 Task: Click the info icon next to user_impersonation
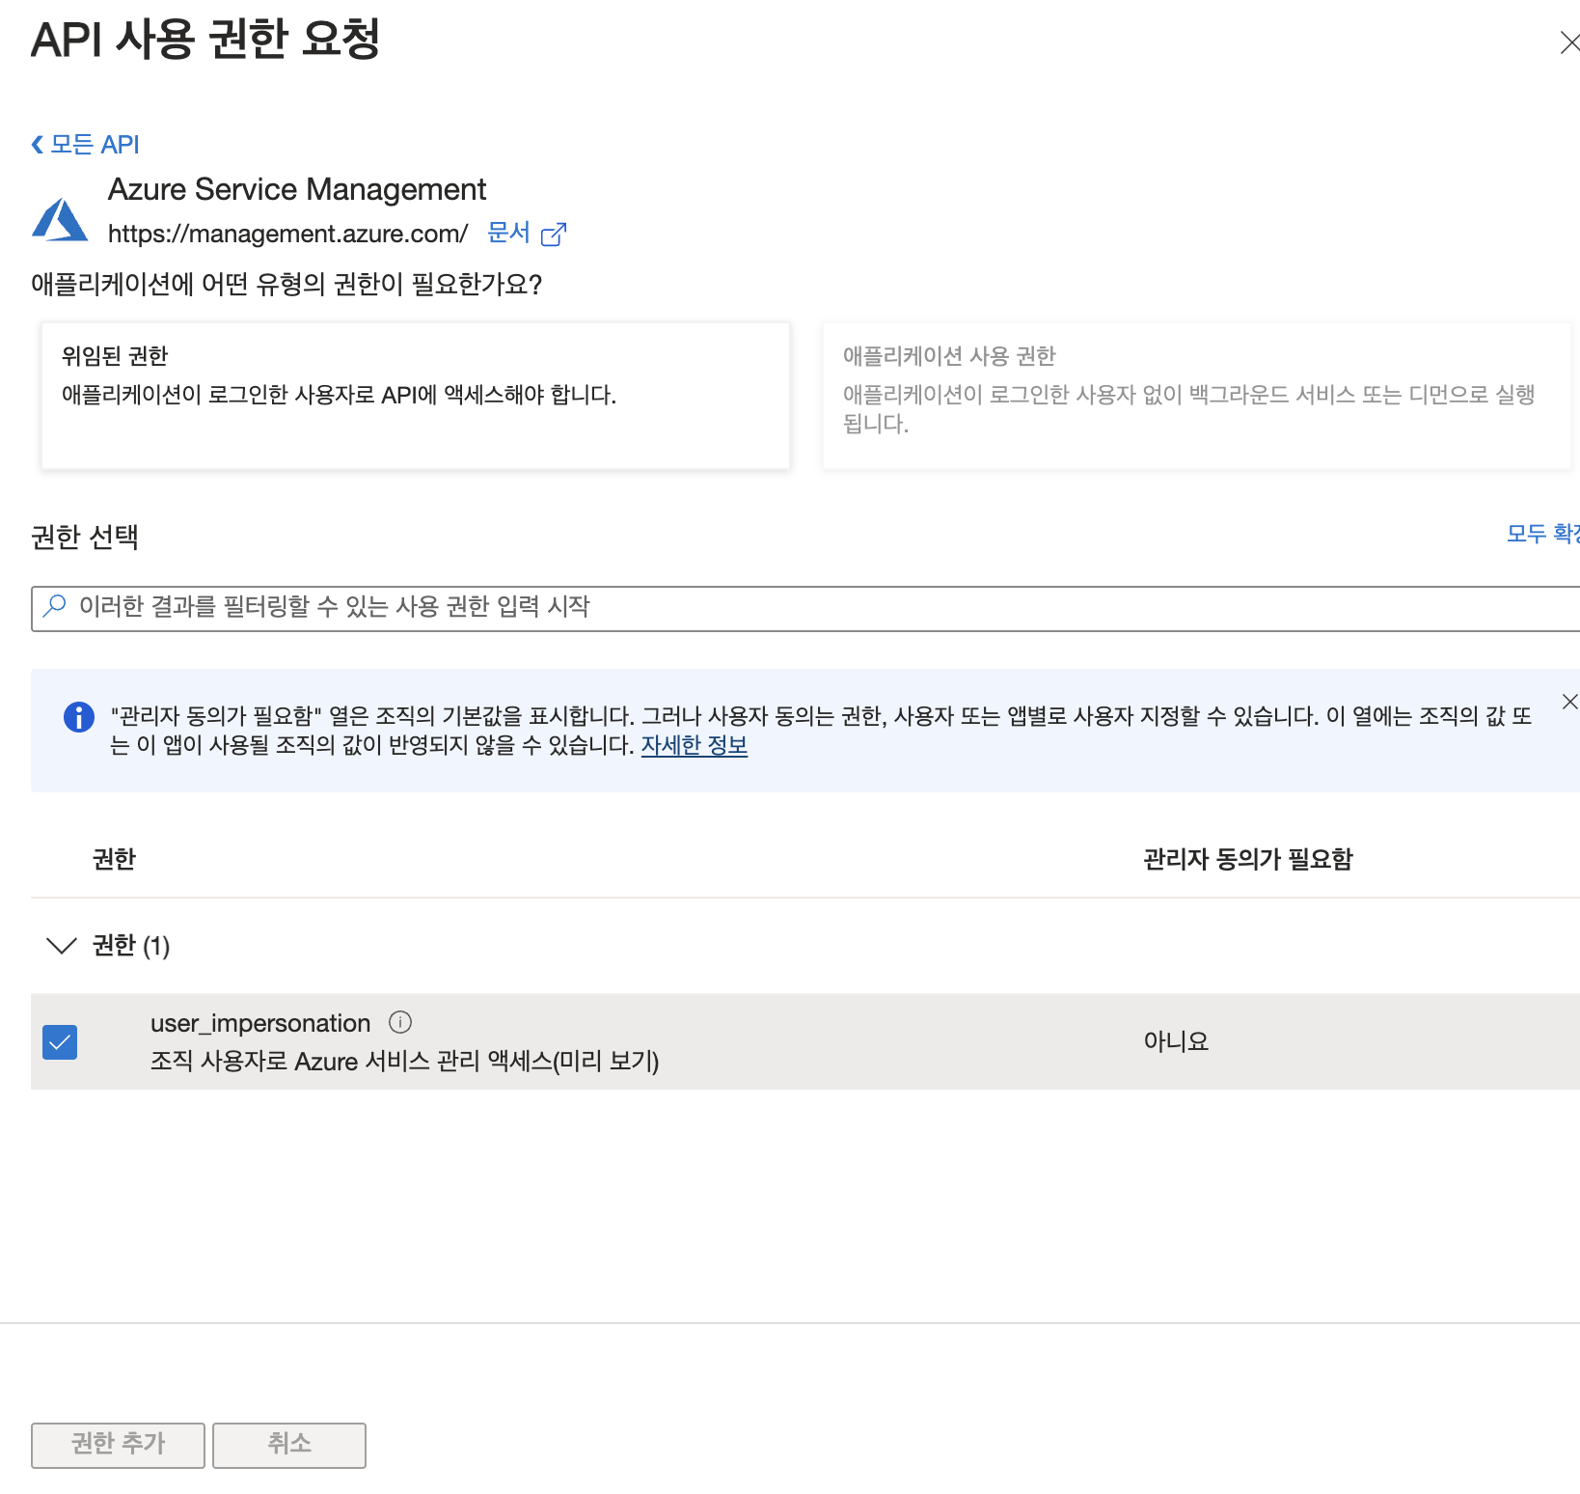point(400,1022)
